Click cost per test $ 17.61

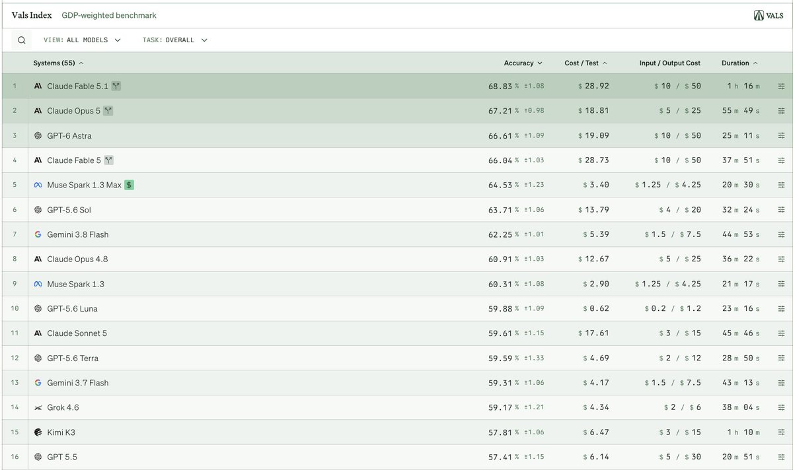593,333
